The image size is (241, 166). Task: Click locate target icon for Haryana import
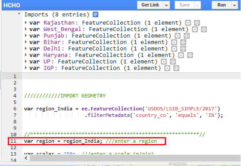pyautogui.click(x=190, y=55)
